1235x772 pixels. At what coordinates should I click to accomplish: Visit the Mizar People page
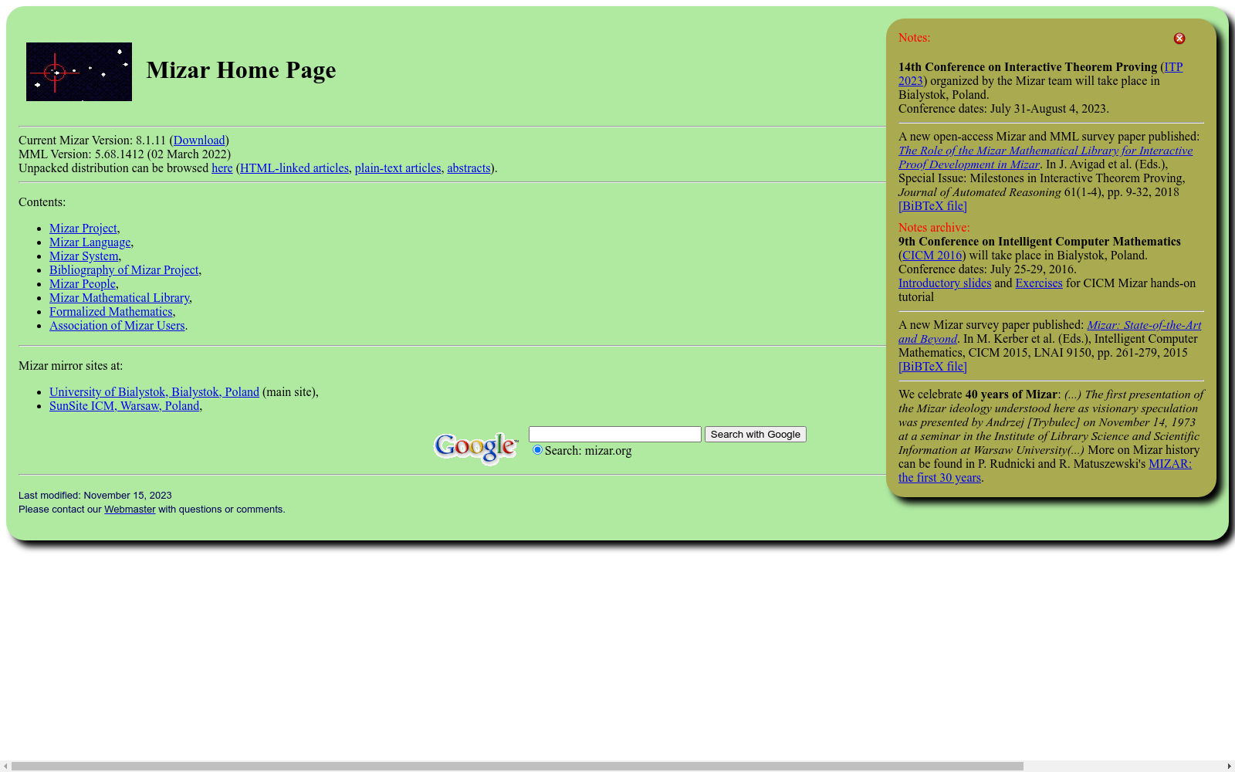click(83, 284)
